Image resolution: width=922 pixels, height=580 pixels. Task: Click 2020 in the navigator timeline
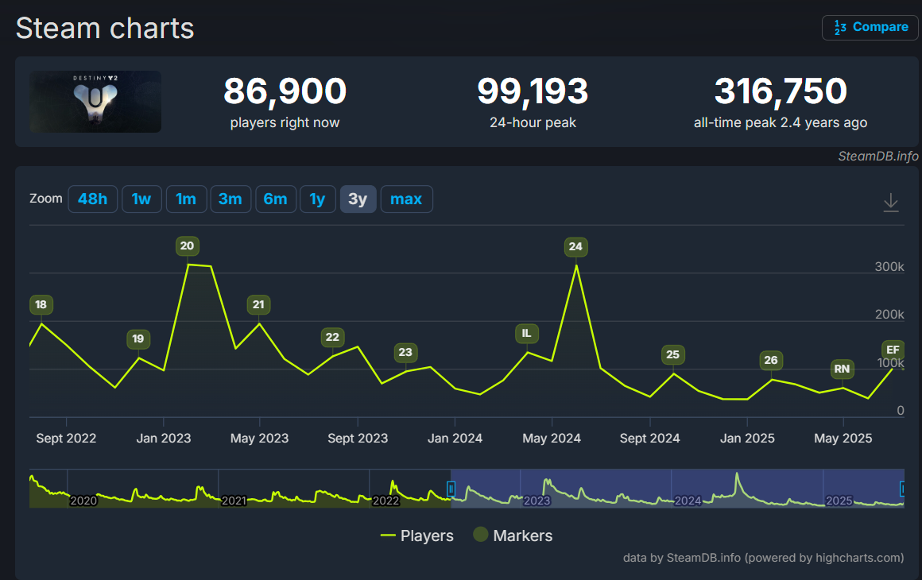(x=83, y=501)
